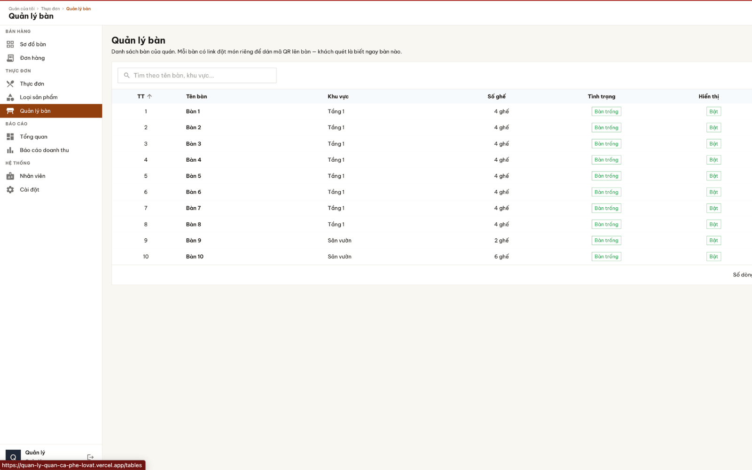Click the Q avatar at bottom left
Viewport: 752px width, 470px height.
coord(13,456)
